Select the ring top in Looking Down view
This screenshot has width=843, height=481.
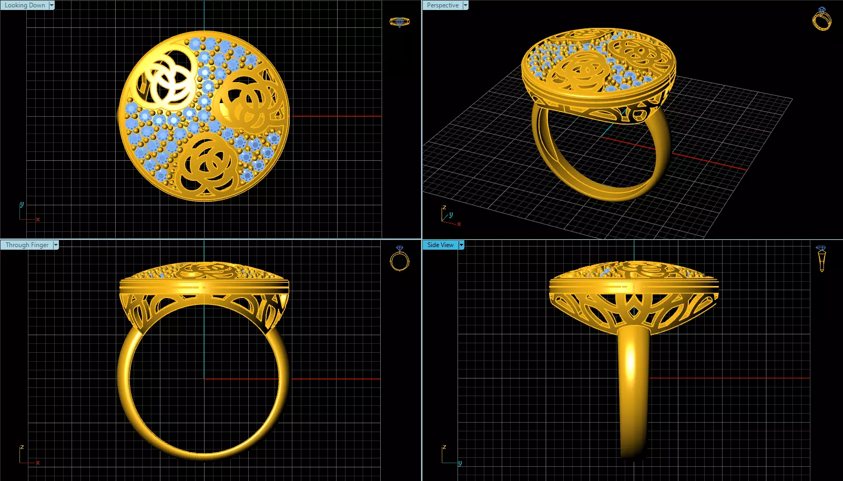204,116
